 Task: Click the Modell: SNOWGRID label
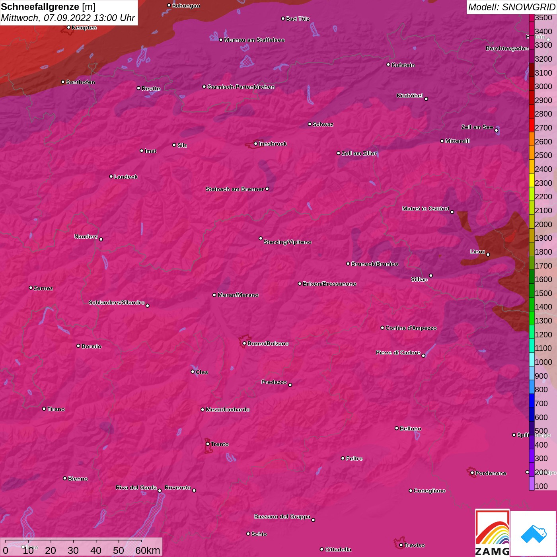point(511,7)
